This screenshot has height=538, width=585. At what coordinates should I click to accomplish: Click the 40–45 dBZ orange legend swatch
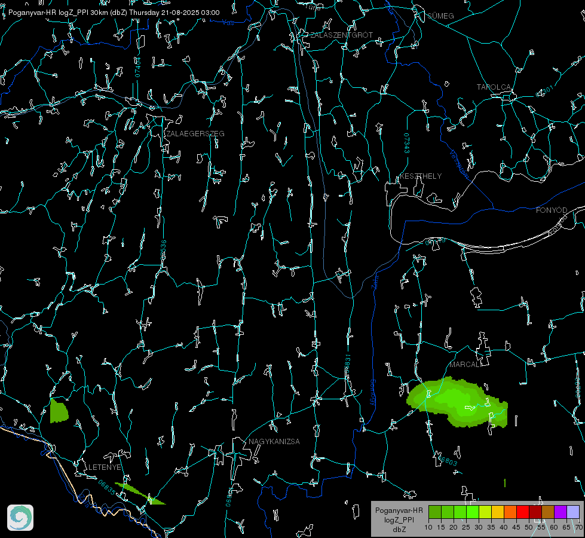[x=510, y=512]
